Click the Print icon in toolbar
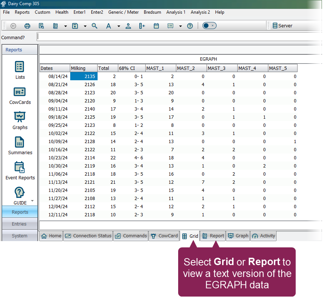 pos(27,26)
